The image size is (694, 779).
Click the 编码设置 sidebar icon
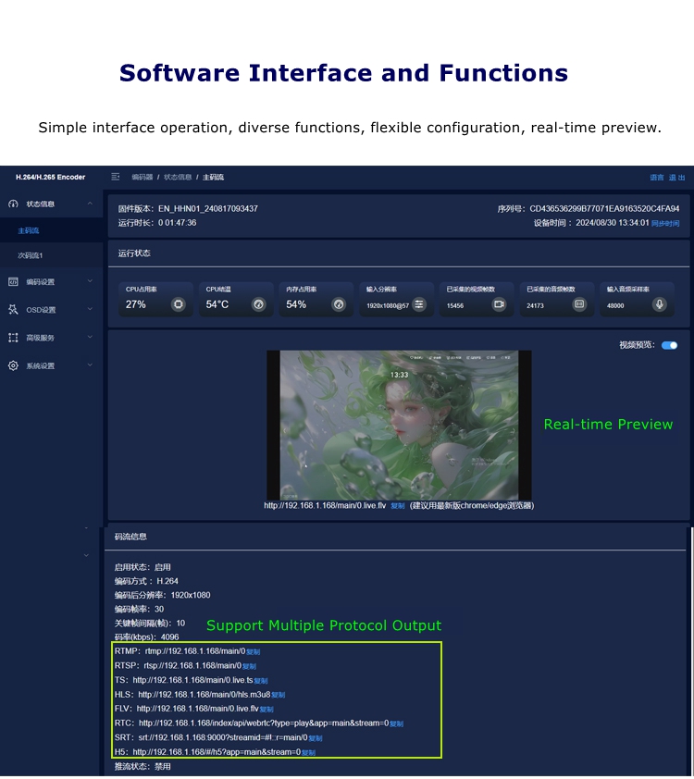(13, 281)
